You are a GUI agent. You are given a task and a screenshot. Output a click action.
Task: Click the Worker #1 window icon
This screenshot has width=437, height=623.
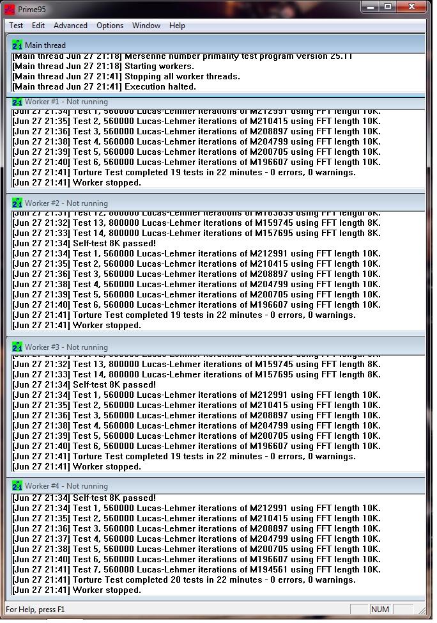click(x=17, y=102)
